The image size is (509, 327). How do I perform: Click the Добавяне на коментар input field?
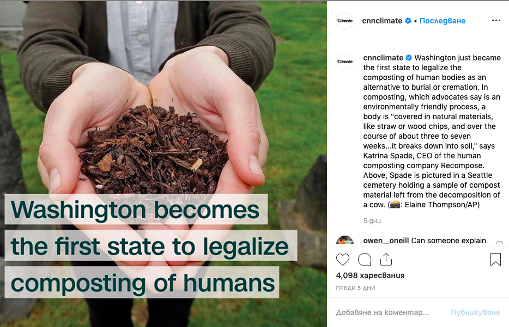click(x=383, y=312)
